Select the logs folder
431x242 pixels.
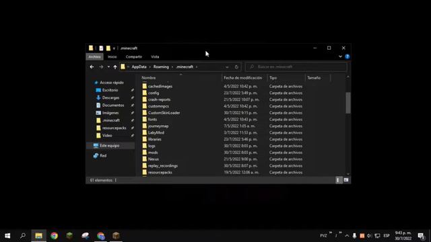coord(152,146)
